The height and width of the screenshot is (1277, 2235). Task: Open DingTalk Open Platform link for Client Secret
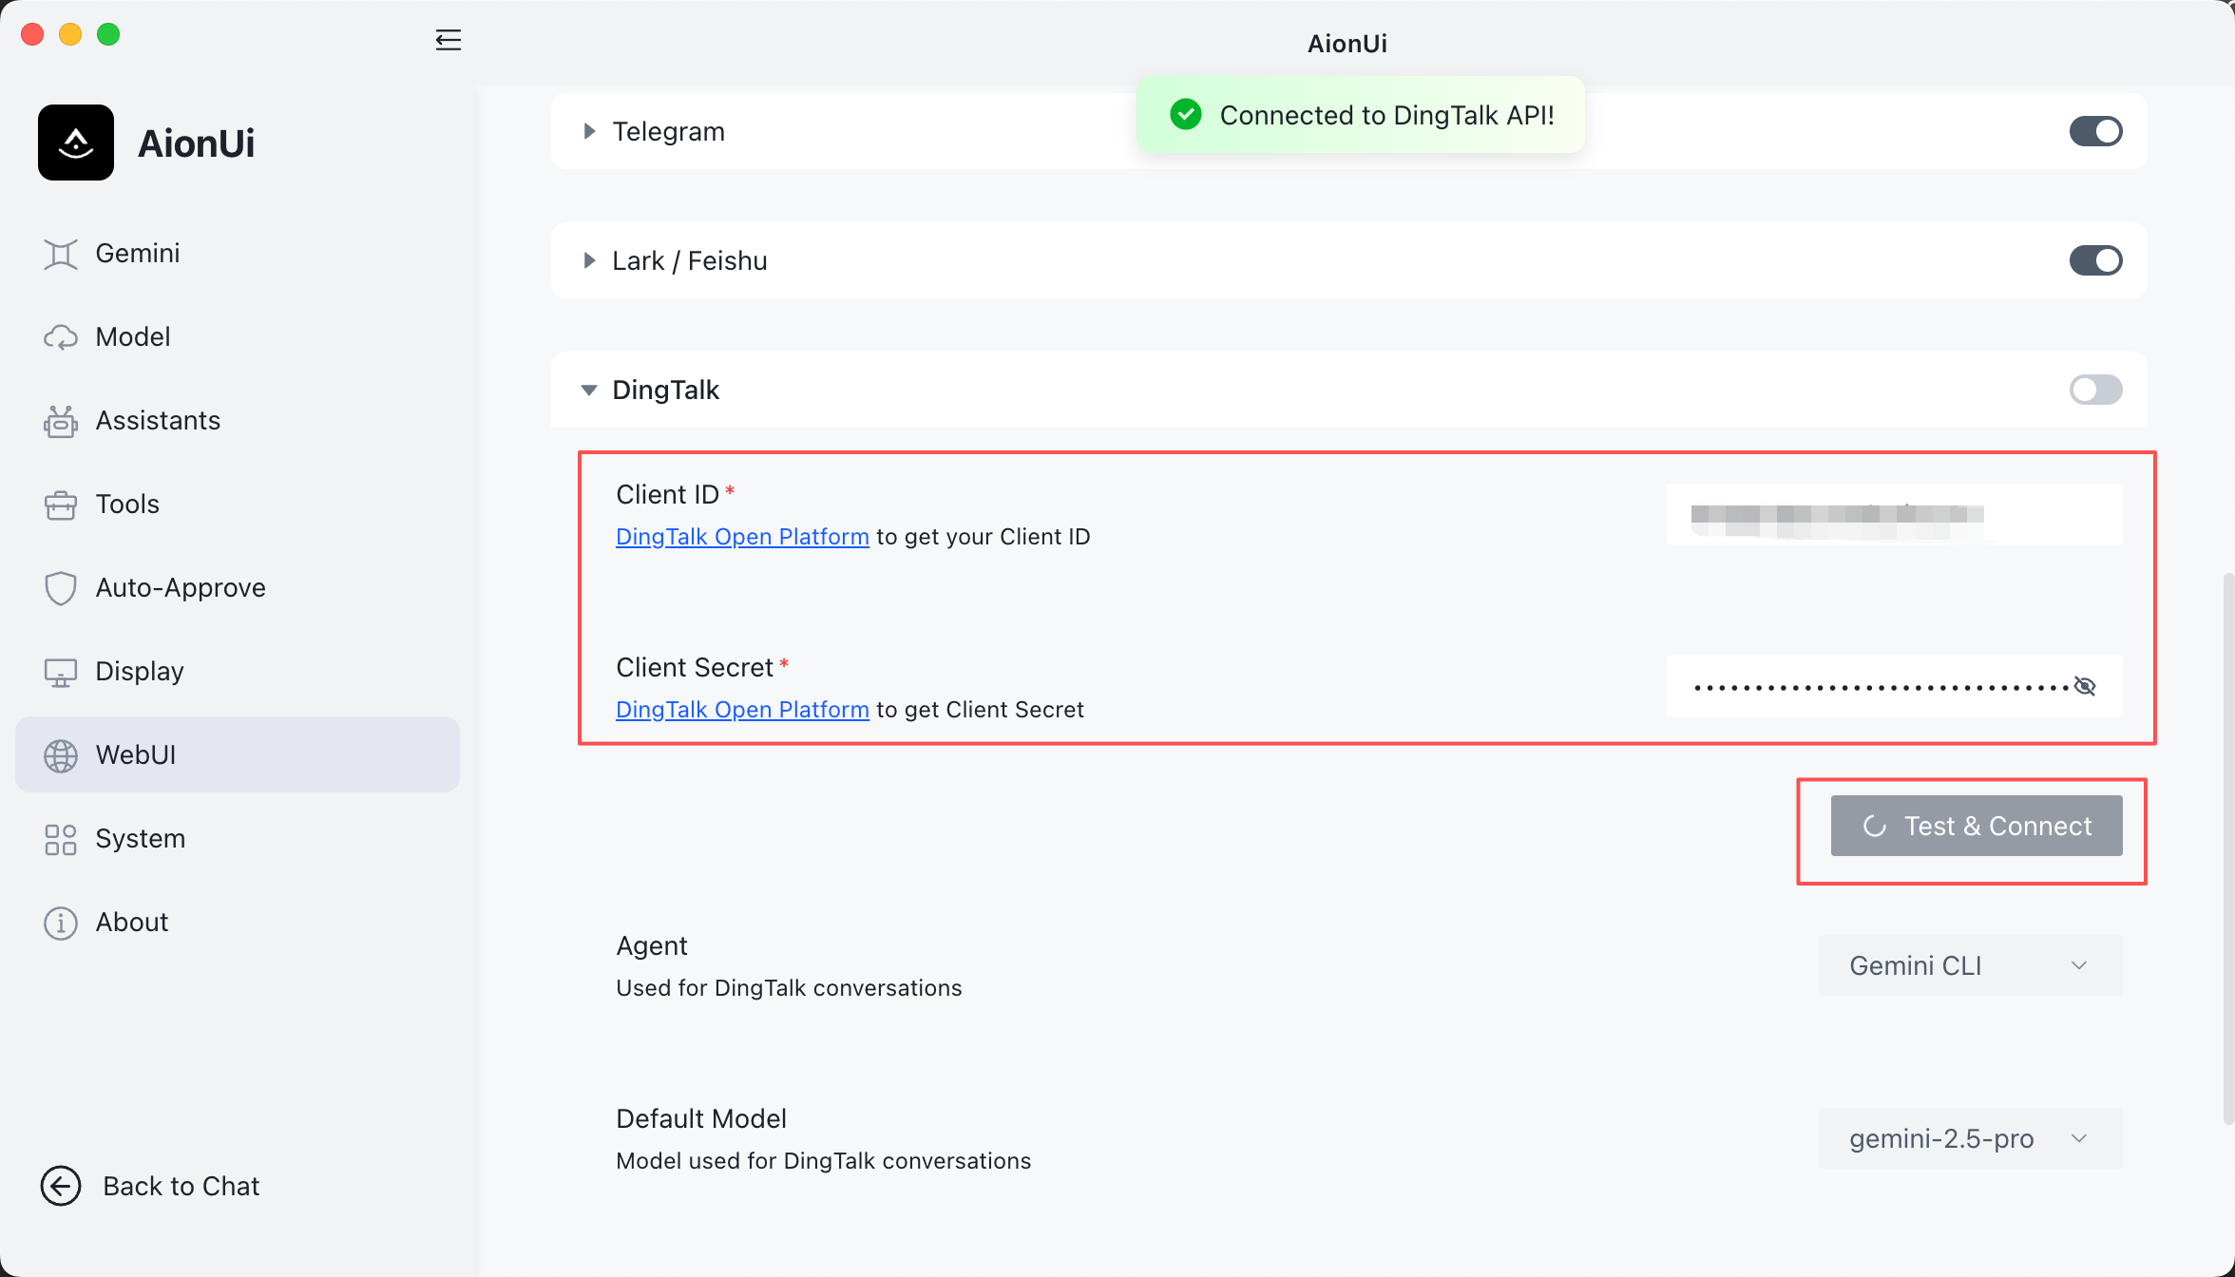click(x=742, y=710)
